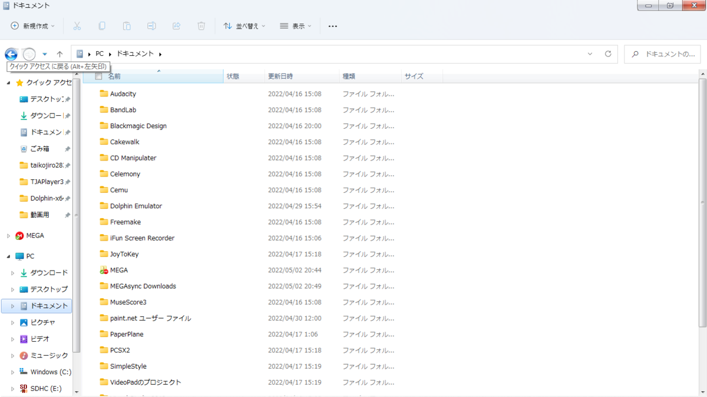Click the forward navigation arrow
Viewport: 707px width, 397px height.
29,54
